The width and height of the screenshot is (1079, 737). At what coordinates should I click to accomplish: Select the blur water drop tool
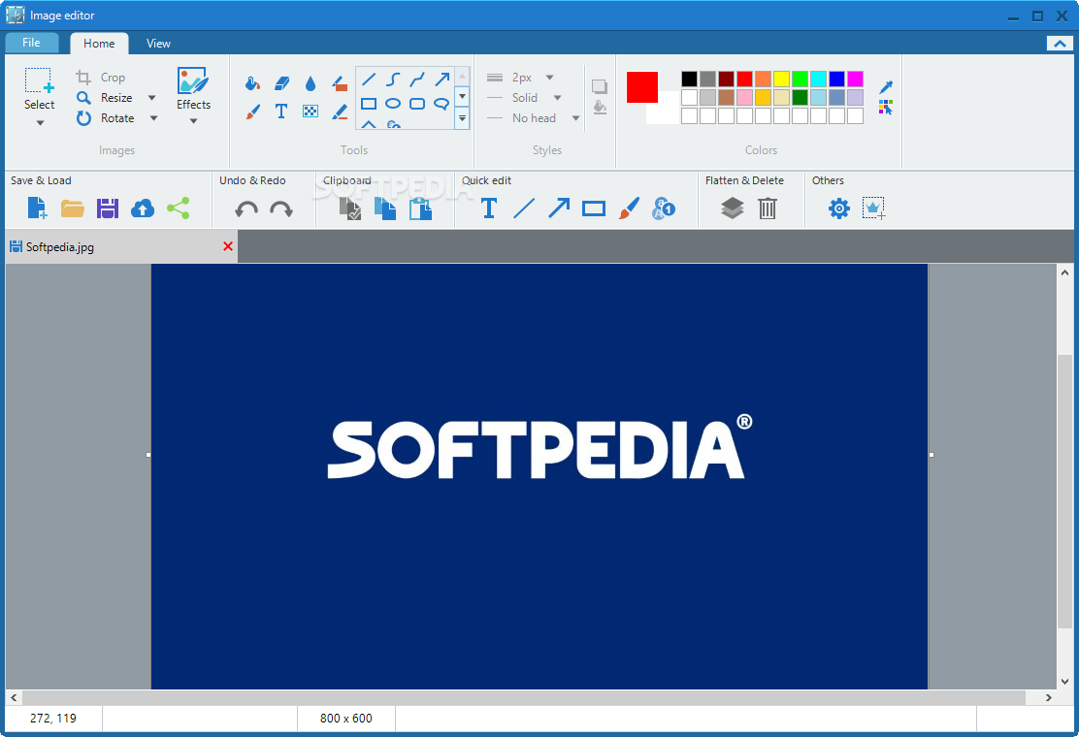(311, 83)
